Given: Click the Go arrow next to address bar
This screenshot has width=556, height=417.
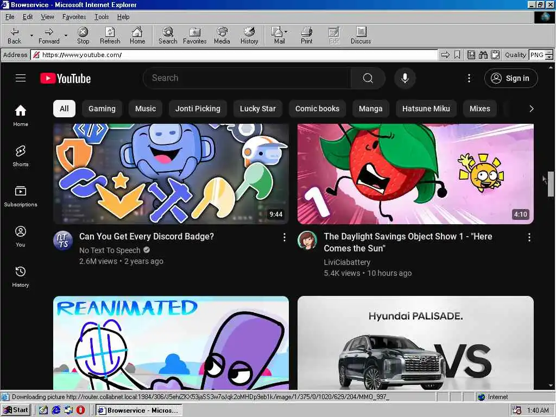Looking at the screenshot, I should tap(445, 55).
